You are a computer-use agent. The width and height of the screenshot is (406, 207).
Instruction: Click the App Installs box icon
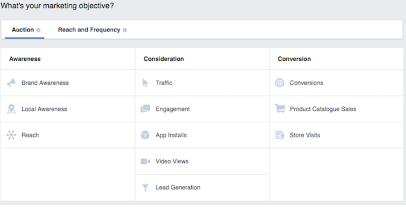pos(145,135)
